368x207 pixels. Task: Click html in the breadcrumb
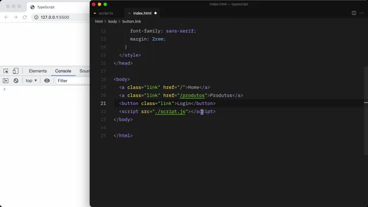click(x=99, y=21)
